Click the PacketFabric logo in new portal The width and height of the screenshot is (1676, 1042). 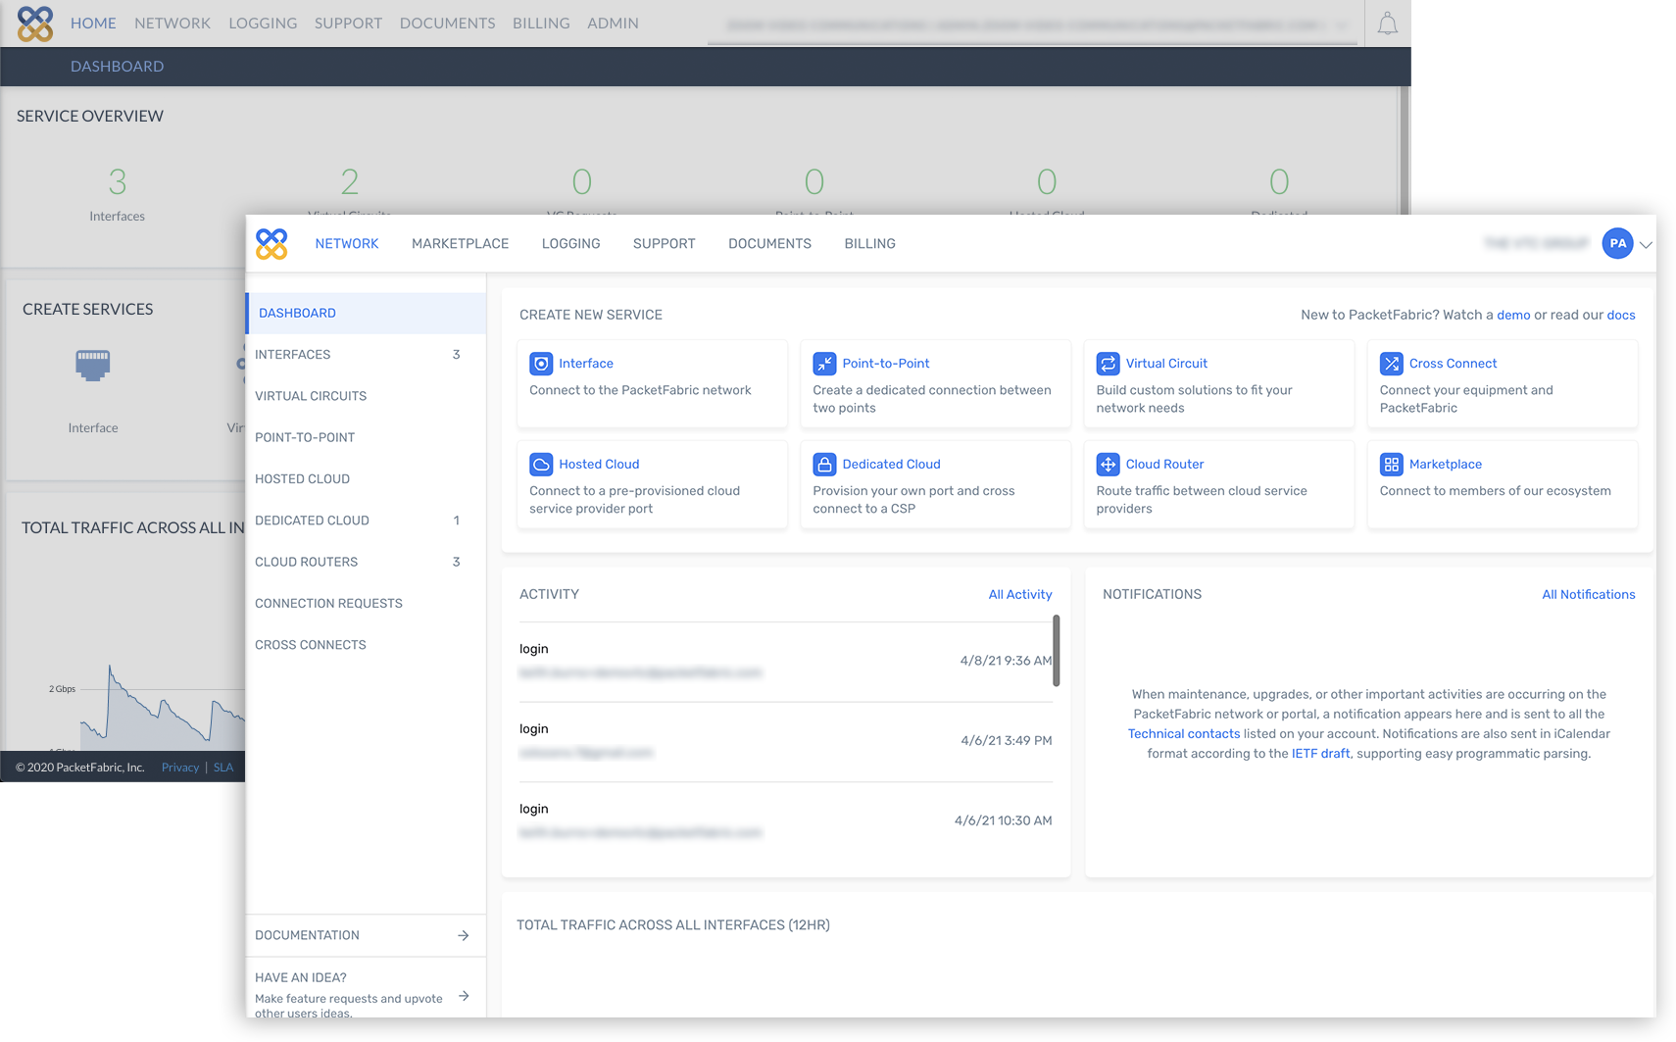click(271, 244)
